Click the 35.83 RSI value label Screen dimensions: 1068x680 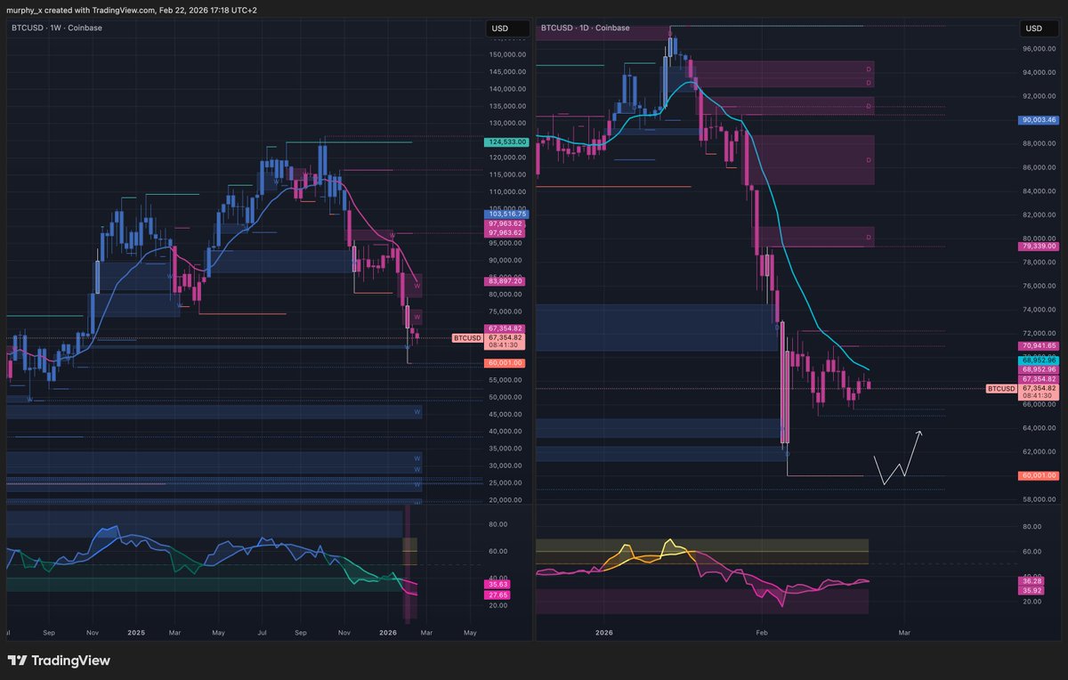tap(497, 584)
